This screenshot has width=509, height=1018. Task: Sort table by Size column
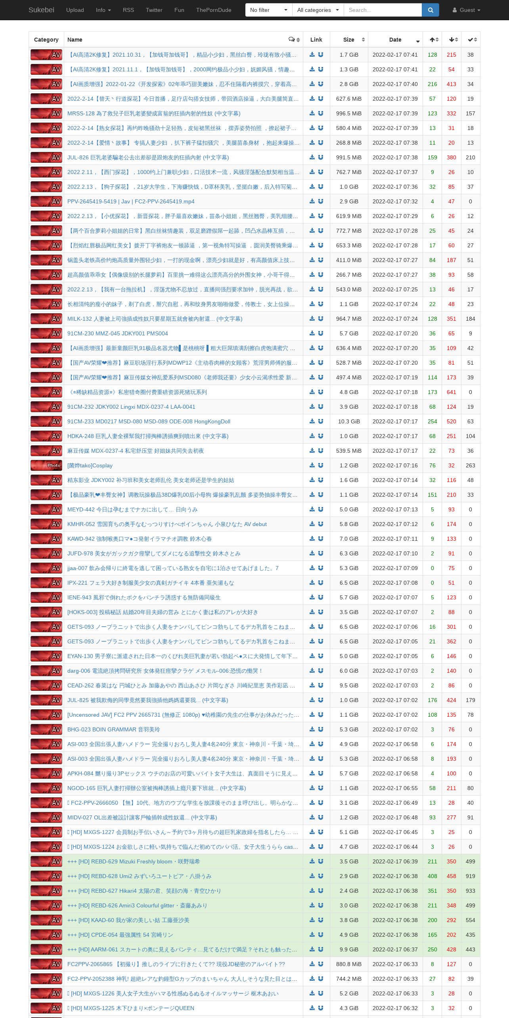[349, 40]
